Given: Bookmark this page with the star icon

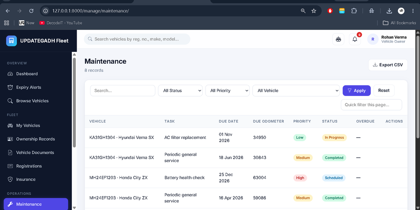Looking at the screenshot, I should coord(314,11).
